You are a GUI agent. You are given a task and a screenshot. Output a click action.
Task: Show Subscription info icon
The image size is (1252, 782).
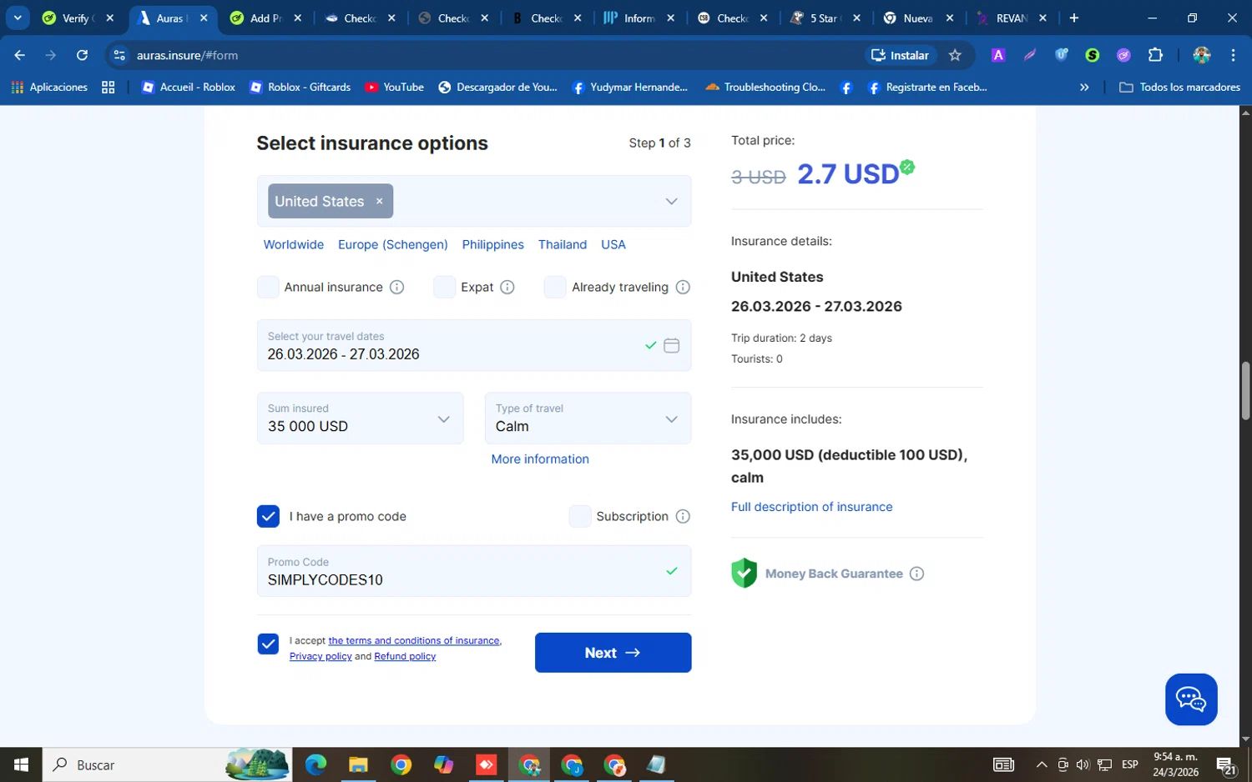683,516
